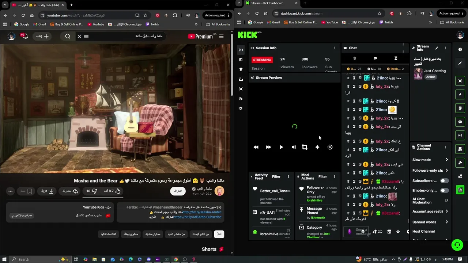Image resolution: width=468 pixels, height=263 pixels.
Task: Click the lightning bolt widget on right rail
Action: tap(460, 95)
